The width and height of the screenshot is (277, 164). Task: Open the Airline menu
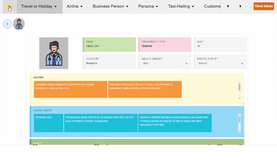(x=74, y=6)
